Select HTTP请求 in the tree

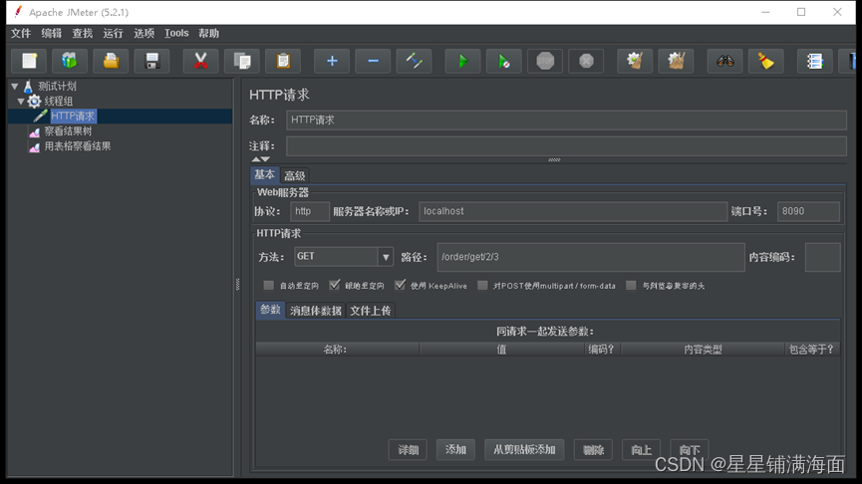click(73, 116)
